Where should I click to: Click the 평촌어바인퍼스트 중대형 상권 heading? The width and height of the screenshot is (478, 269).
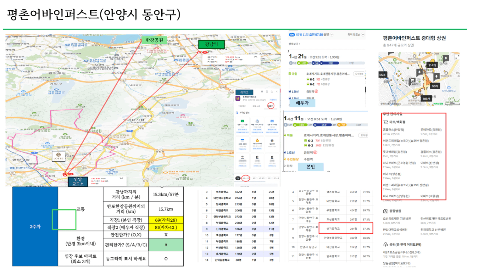414,38
